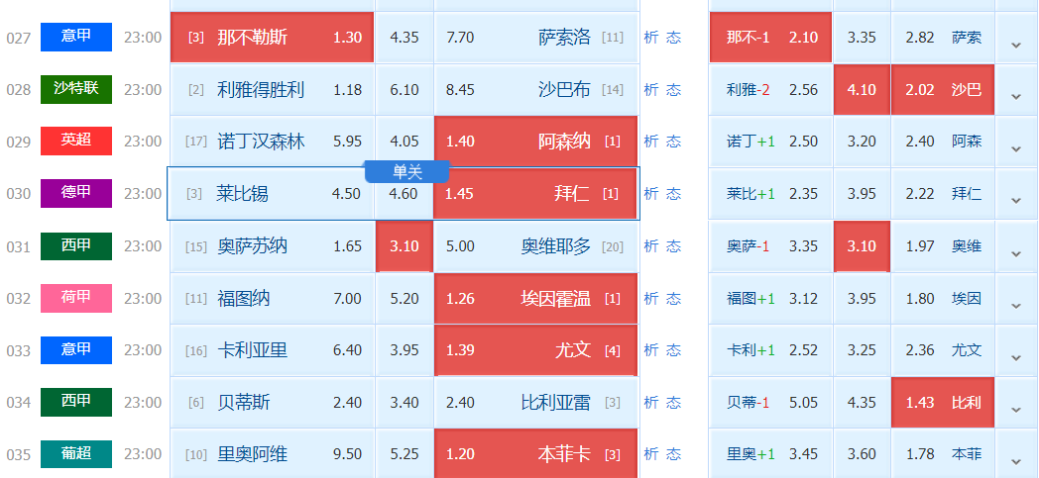Deselect handicap 那不-1 odds 2.10
Screen dimensions: 1039x478
[770, 37]
